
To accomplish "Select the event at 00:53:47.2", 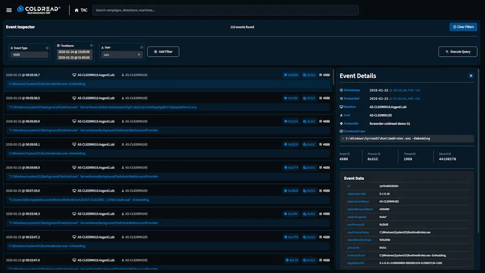I will [168, 242].
